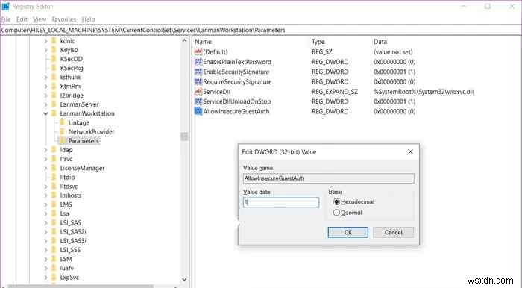
Task: Click the tree pane vertical scrollbar thumb
Action: (x=184, y=137)
